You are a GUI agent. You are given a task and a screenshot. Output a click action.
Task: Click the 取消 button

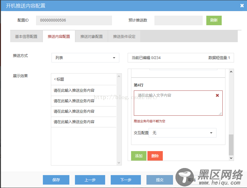coord(191,180)
